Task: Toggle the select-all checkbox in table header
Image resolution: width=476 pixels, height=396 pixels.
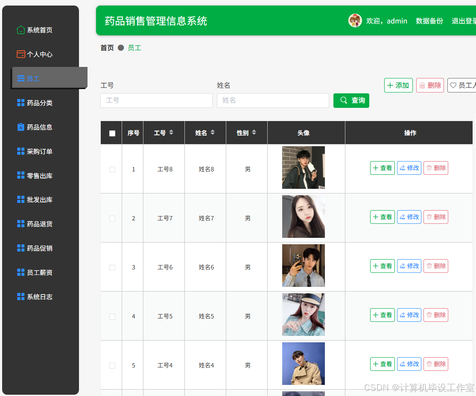Action: tap(112, 133)
